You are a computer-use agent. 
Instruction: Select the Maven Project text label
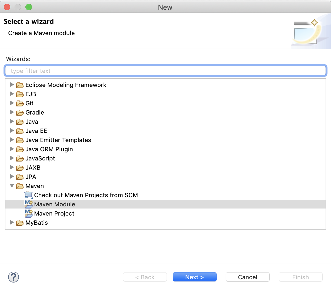(54, 213)
